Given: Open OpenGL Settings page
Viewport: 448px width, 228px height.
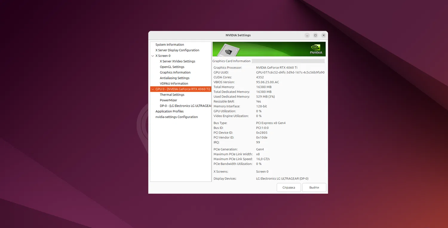Looking at the screenshot, I should pyautogui.click(x=172, y=67).
